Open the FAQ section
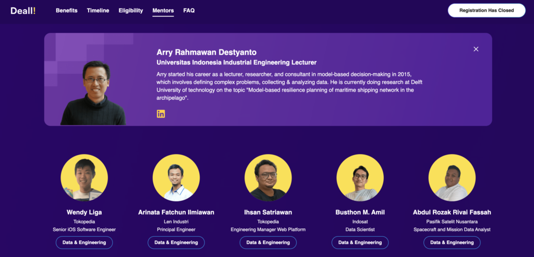This screenshot has width=534, height=257. point(189,10)
